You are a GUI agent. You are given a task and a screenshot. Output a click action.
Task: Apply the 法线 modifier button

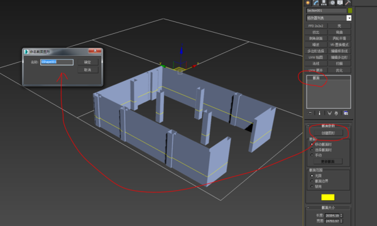click(316, 63)
